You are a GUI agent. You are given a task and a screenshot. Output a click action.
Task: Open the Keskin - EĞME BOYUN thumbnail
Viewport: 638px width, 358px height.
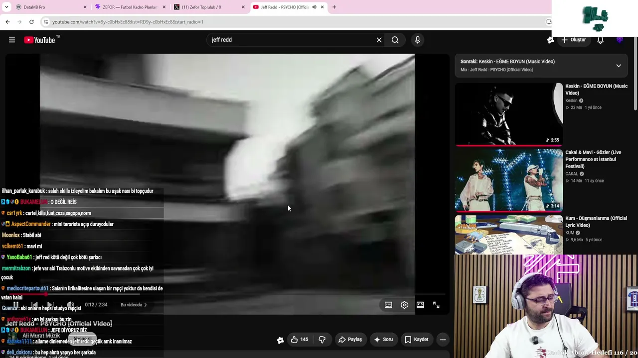(509, 114)
